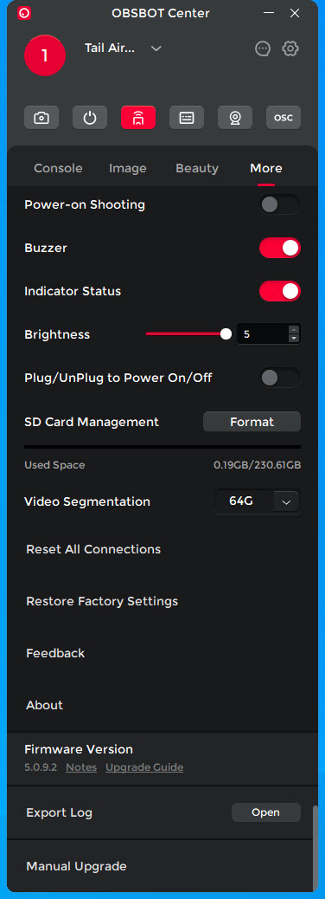Image resolution: width=325 pixels, height=899 pixels.
Task: Expand the Tail Air device dropdown chevron
Action: 156,49
